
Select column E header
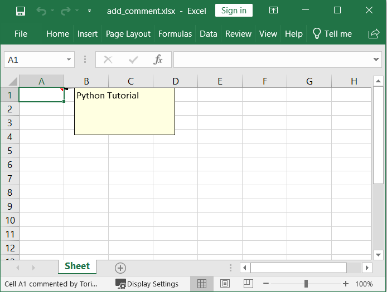tap(220, 81)
